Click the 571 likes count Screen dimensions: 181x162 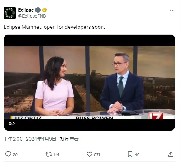tap(97, 154)
